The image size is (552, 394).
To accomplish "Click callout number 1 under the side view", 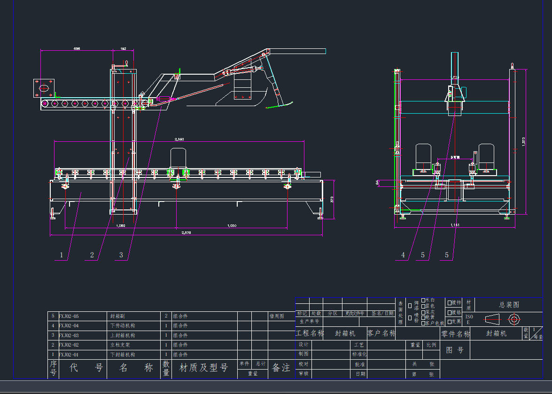I will coord(62,255).
